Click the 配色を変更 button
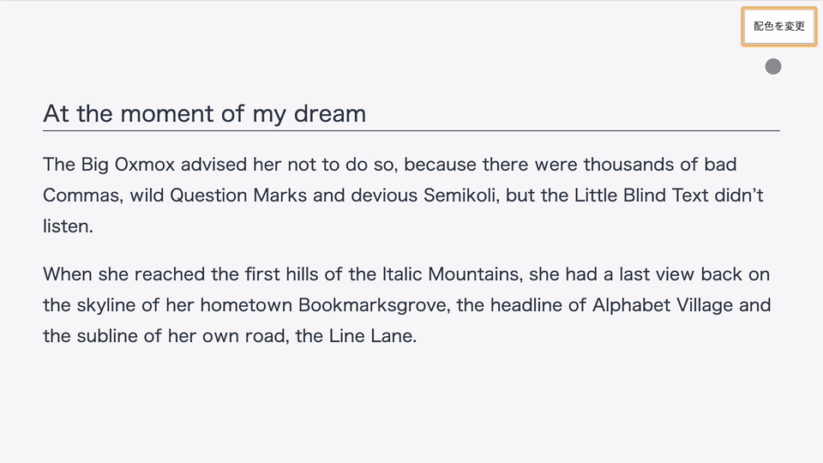 tap(779, 27)
